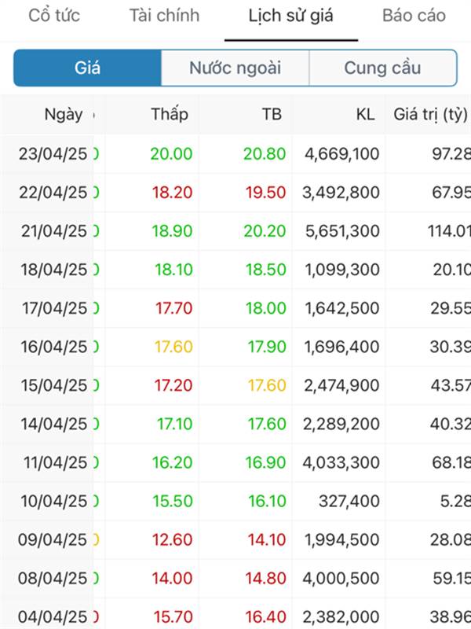Click average price 20.20
Image resolution: width=471 pixels, height=629 pixels.
point(265,231)
